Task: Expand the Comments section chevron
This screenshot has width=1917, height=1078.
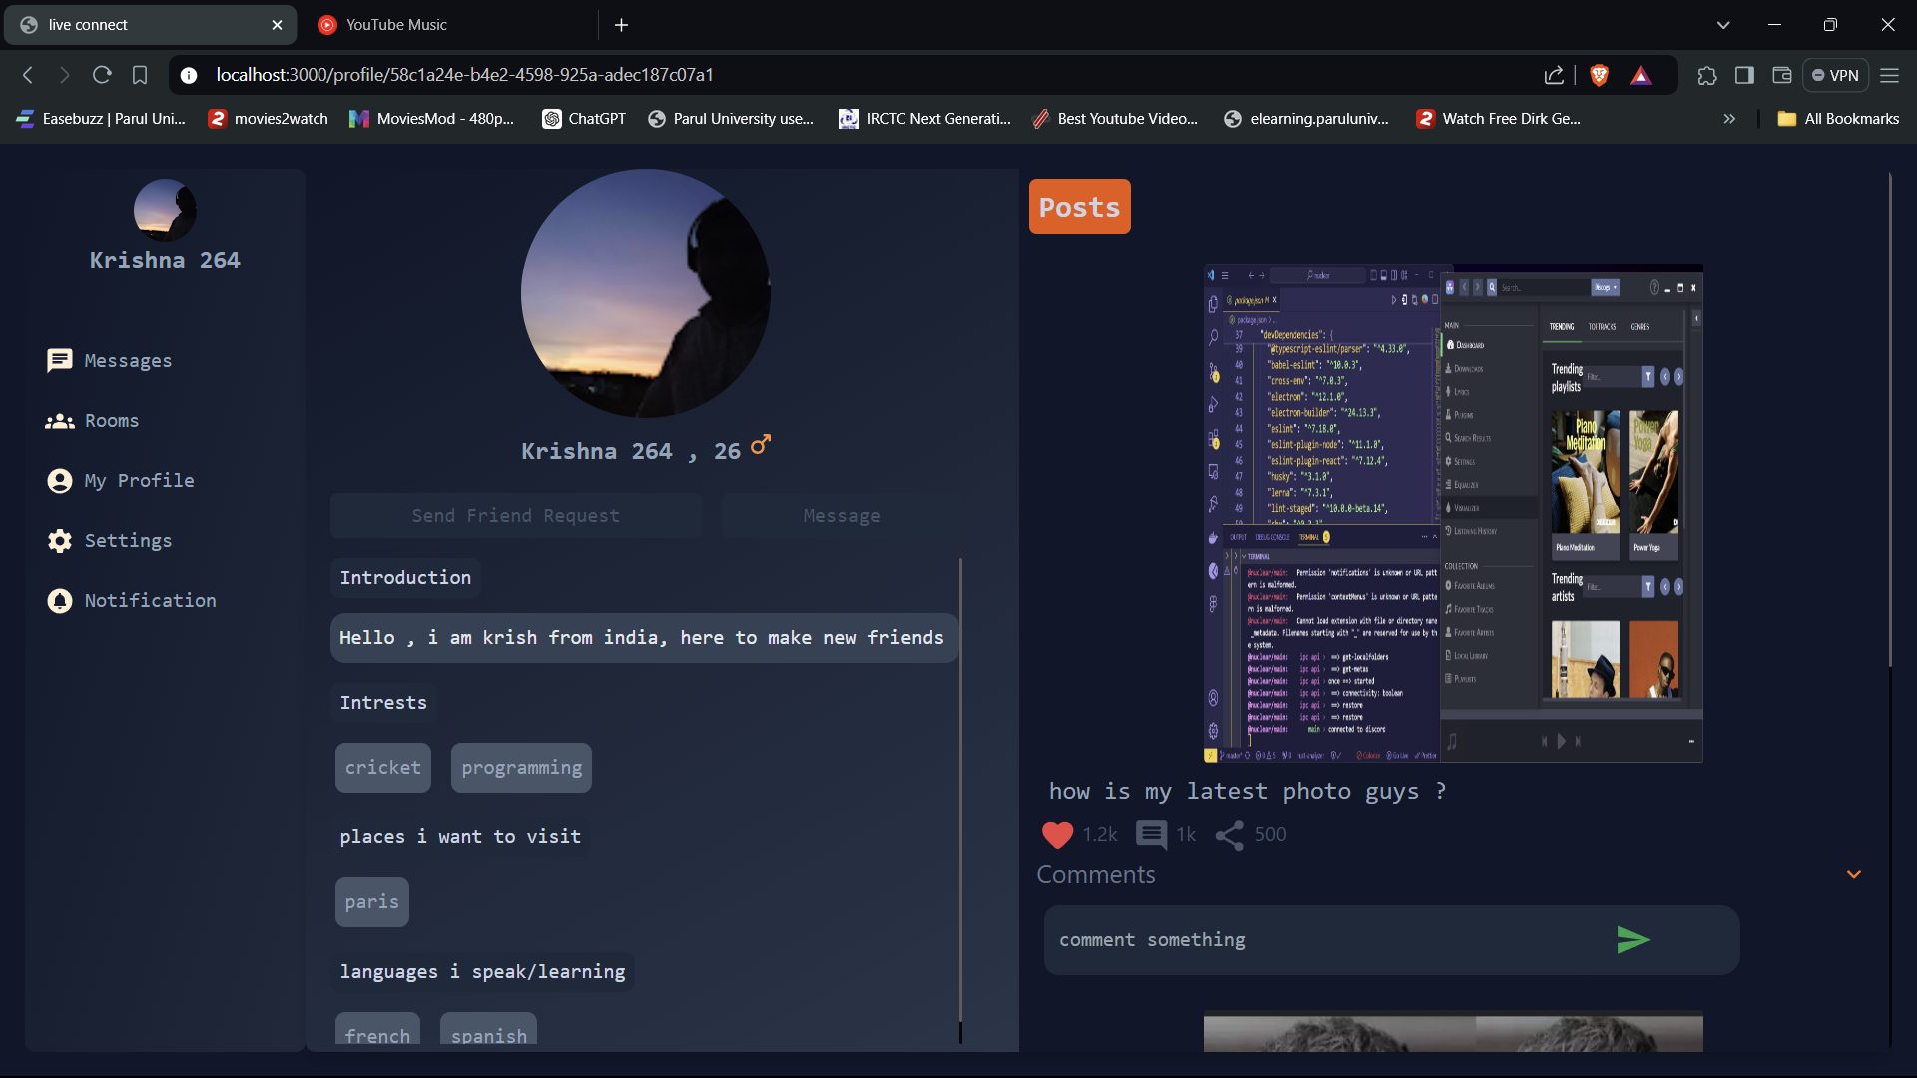Action: pos(1854,874)
